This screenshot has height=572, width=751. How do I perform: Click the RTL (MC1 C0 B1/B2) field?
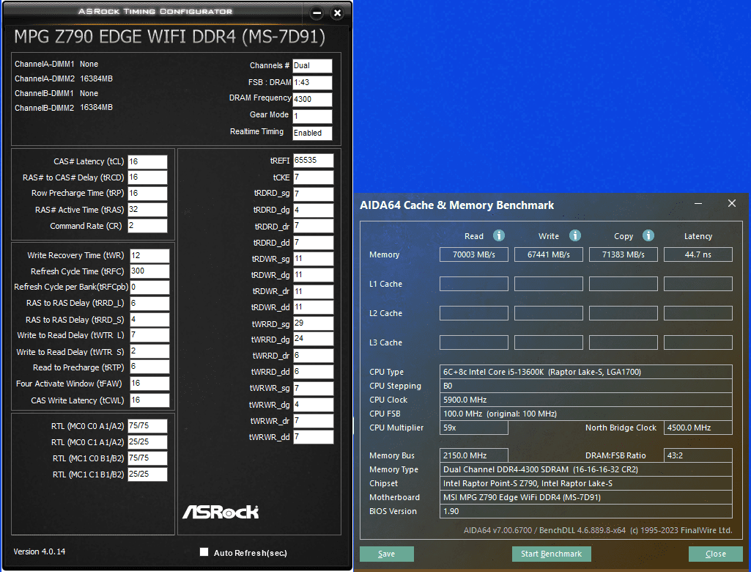(147, 458)
